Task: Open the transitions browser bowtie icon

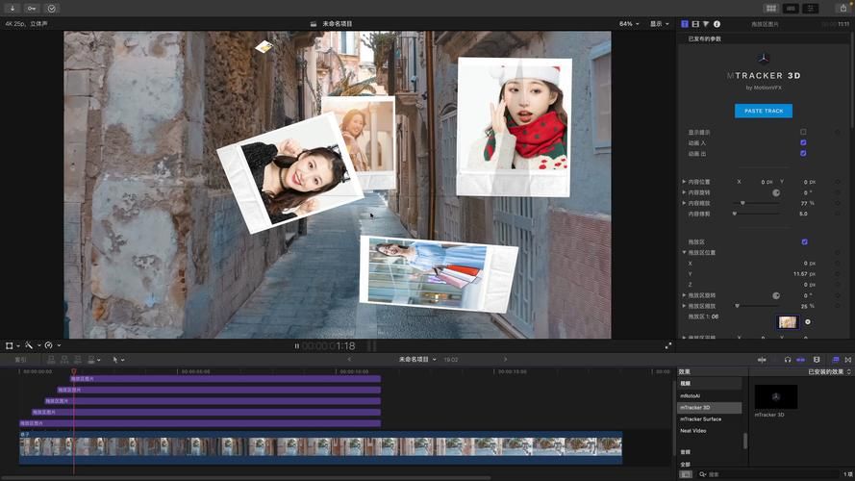Action: [848, 360]
